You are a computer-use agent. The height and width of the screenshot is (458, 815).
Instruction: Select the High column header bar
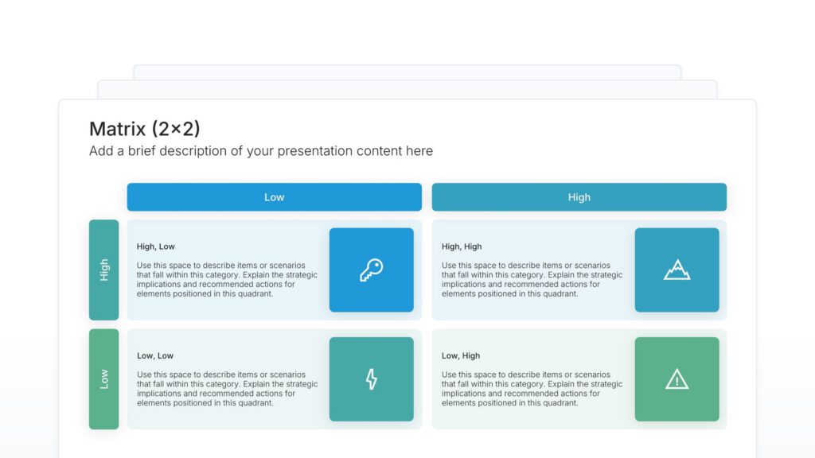coord(579,197)
